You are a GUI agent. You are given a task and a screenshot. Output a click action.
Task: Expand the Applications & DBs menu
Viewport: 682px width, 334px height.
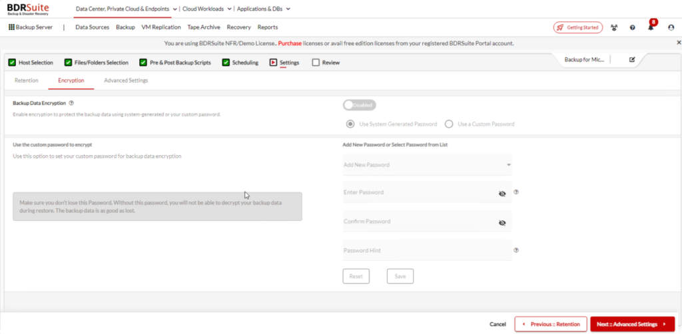tap(263, 9)
